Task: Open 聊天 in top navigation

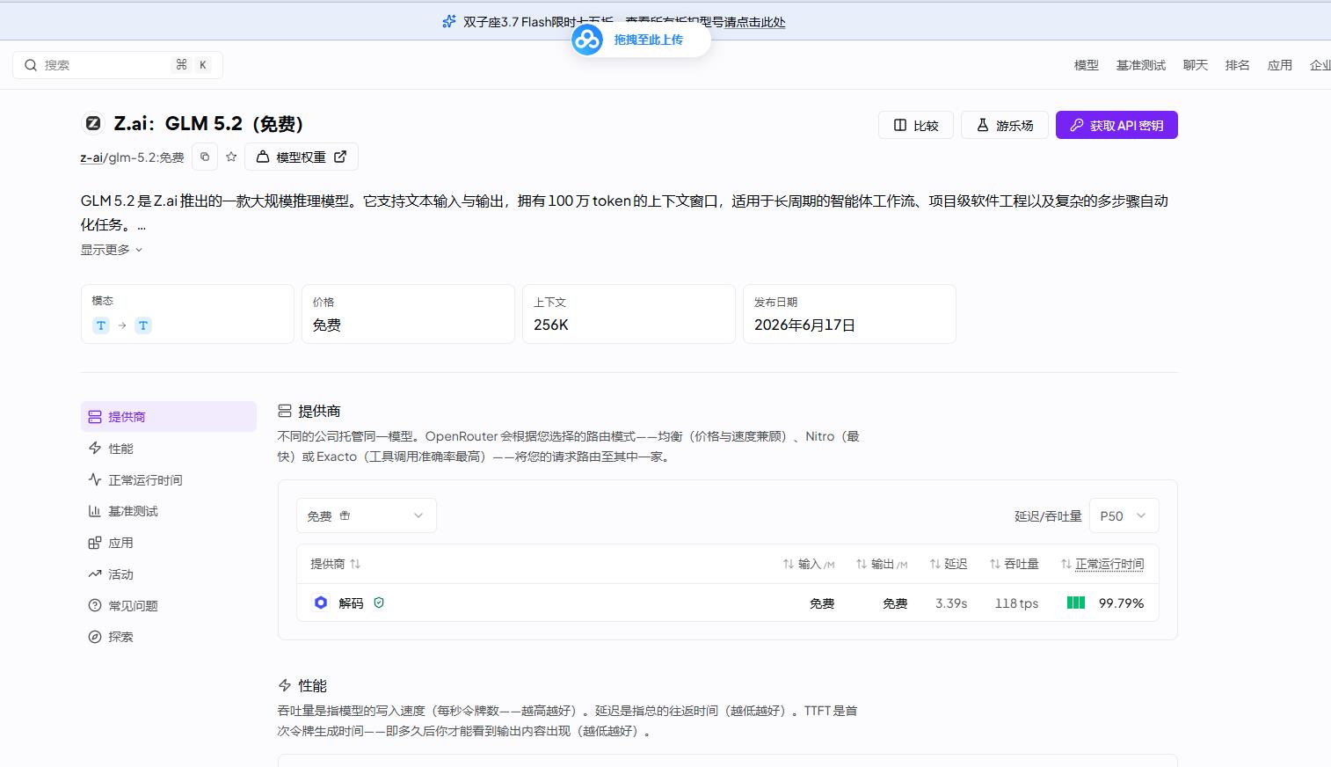Action: tap(1196, 65)
